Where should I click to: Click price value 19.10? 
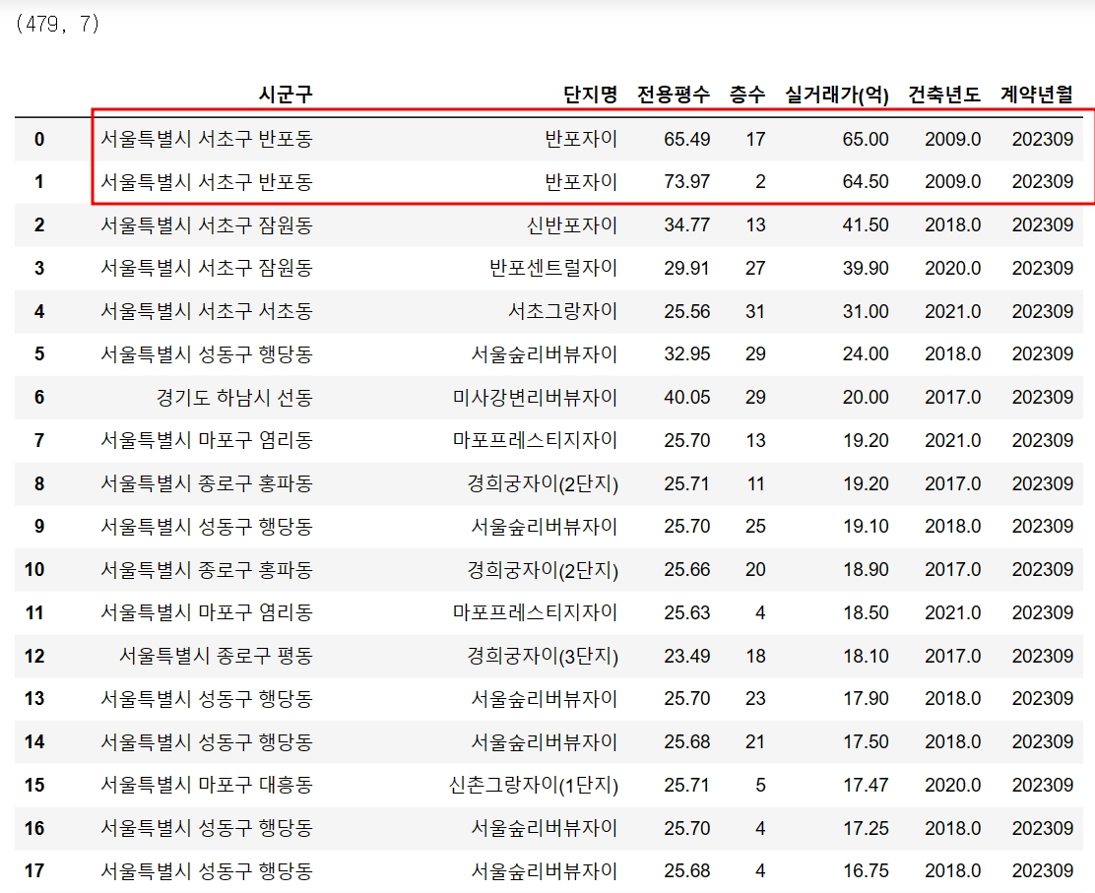pos(866,527)
